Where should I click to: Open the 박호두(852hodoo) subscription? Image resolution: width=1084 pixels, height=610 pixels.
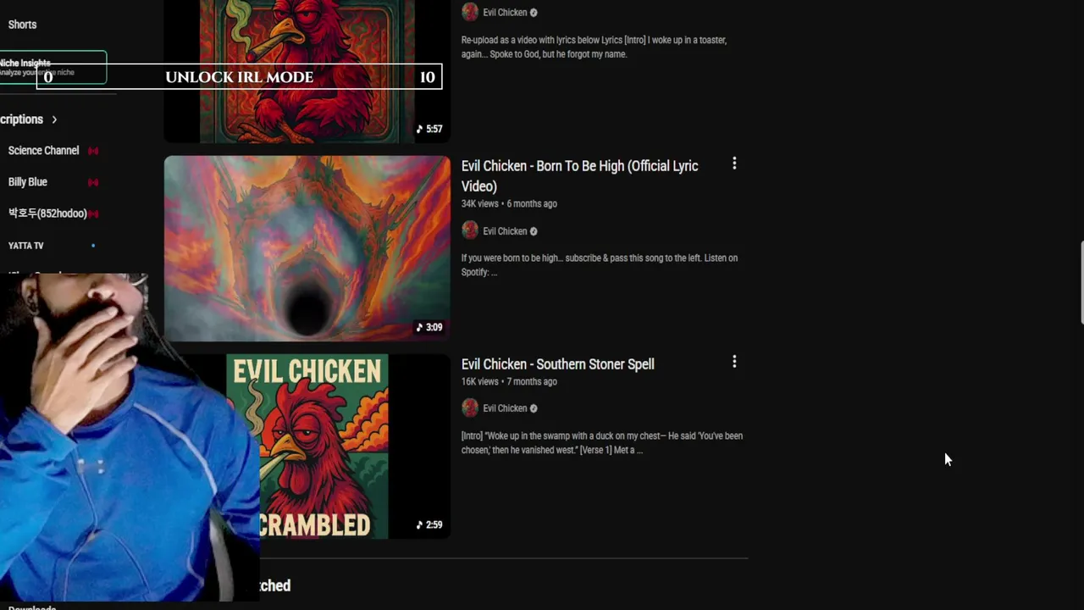pos(47,213)
